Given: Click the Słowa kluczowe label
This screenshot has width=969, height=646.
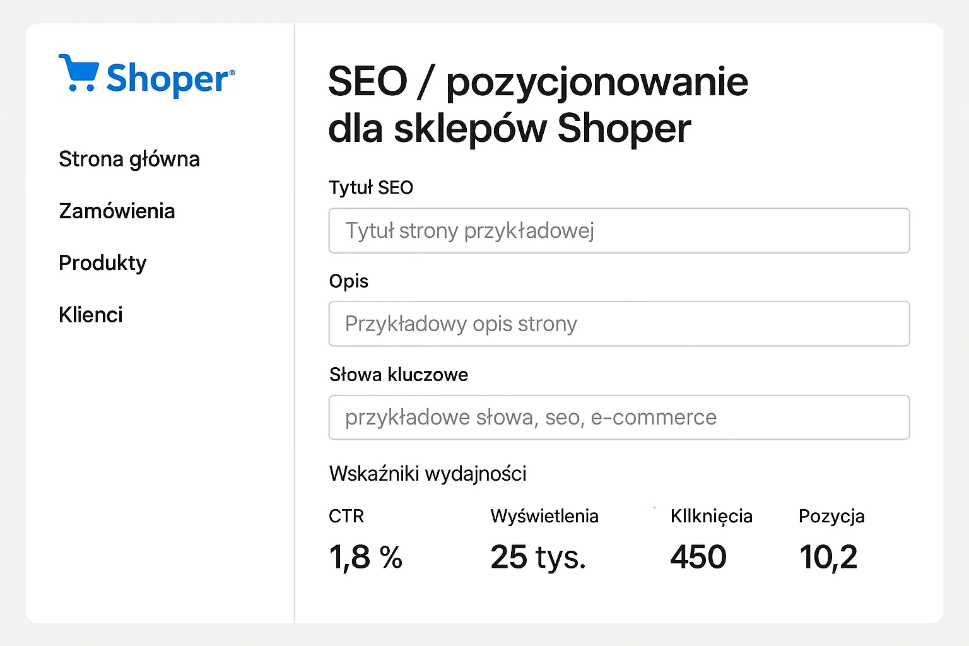Looking at the screenshot, I should tap(398, 374).
